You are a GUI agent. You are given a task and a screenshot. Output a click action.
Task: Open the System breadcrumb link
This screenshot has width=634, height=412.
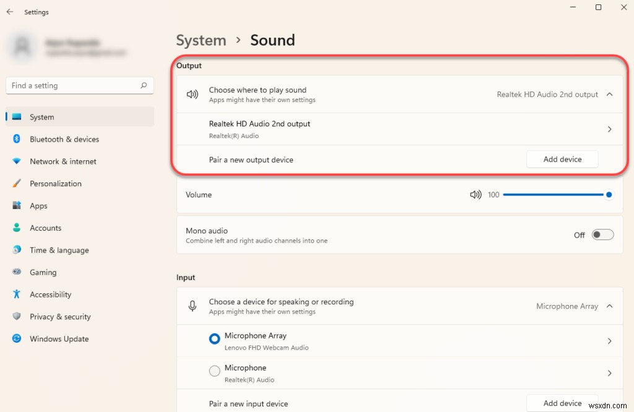click(201, 40)
